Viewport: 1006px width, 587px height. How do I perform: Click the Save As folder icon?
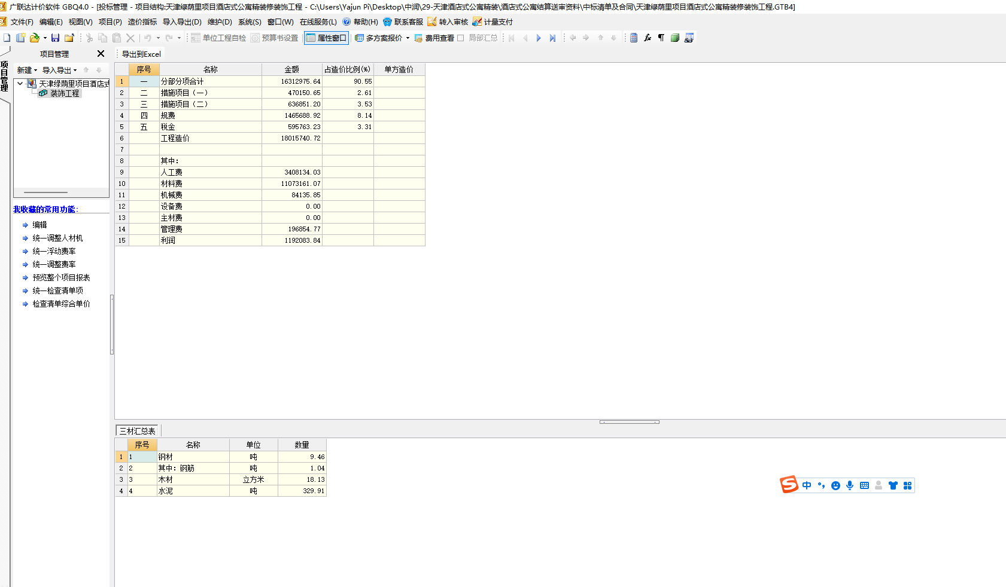pyautogui.click(x=69, y=38)
